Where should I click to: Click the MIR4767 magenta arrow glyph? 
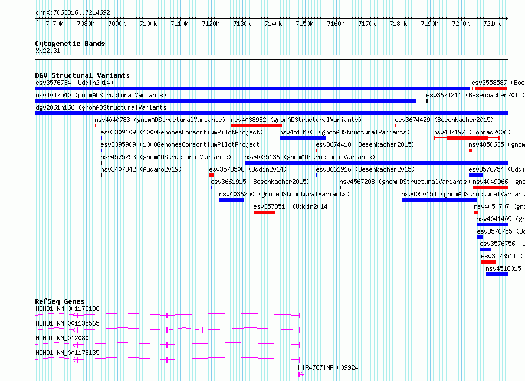pyautogui.click(x=301, y=375)
